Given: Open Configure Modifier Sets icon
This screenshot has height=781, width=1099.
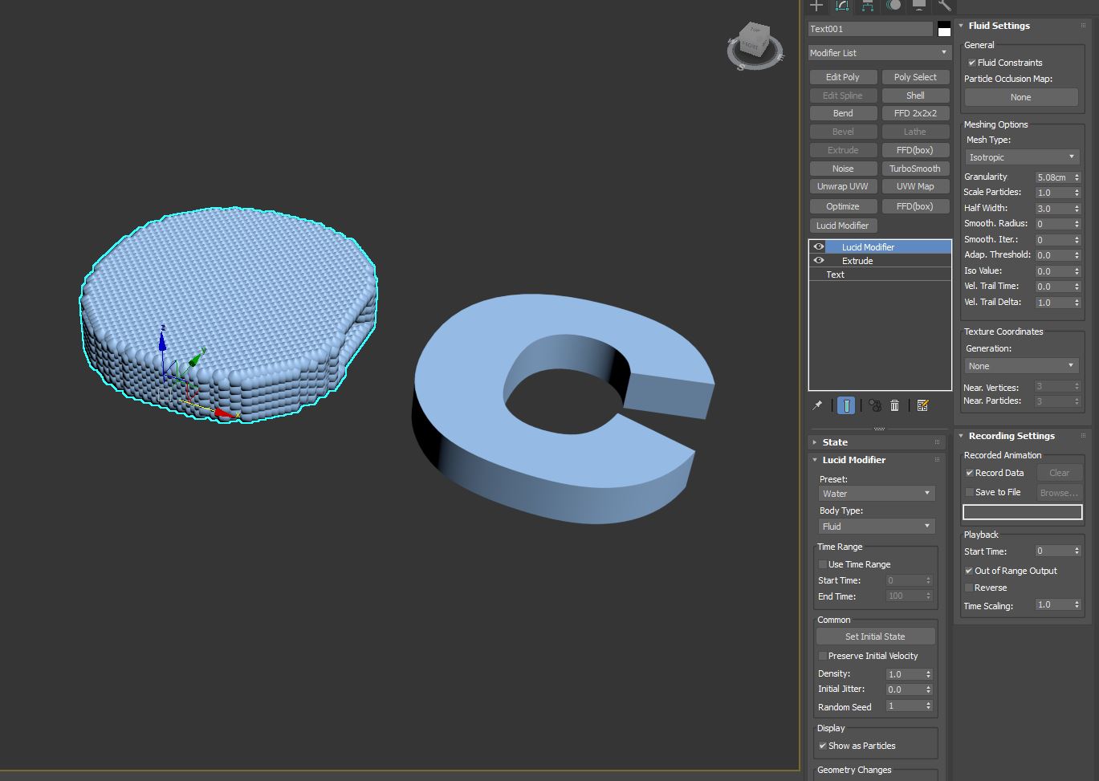Looking at the screenshot, I should [x=922, y=406].
